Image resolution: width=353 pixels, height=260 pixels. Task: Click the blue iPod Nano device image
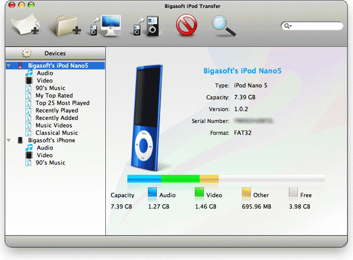click(147, 118)
